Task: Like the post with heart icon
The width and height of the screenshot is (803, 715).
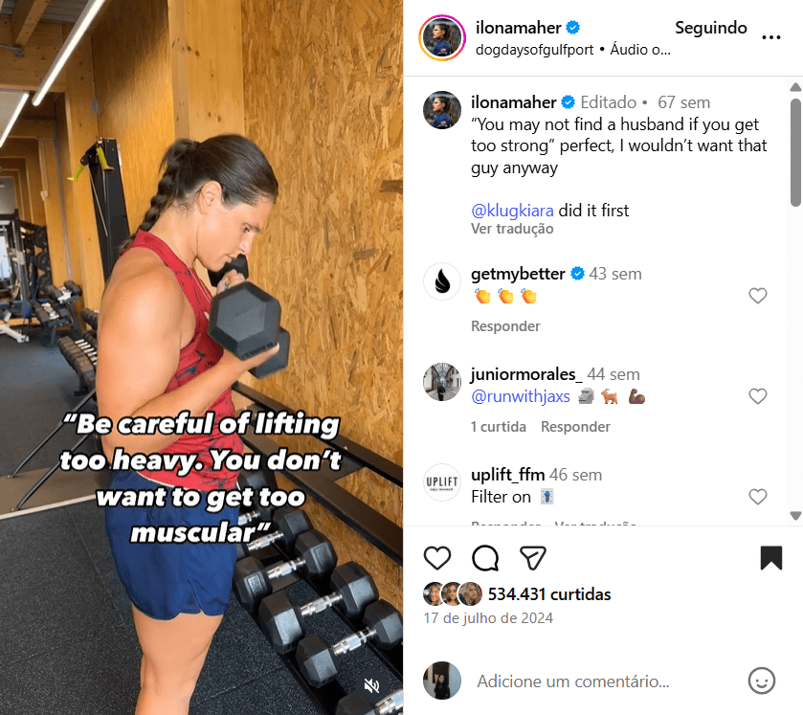Action: tap(437, 558)
